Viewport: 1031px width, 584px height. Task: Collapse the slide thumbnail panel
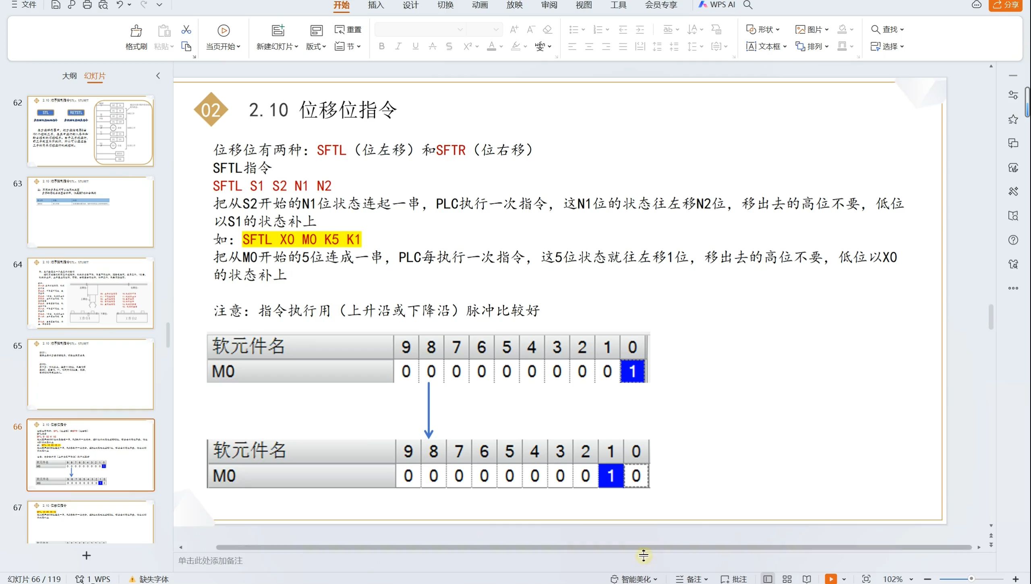(158, 76)
